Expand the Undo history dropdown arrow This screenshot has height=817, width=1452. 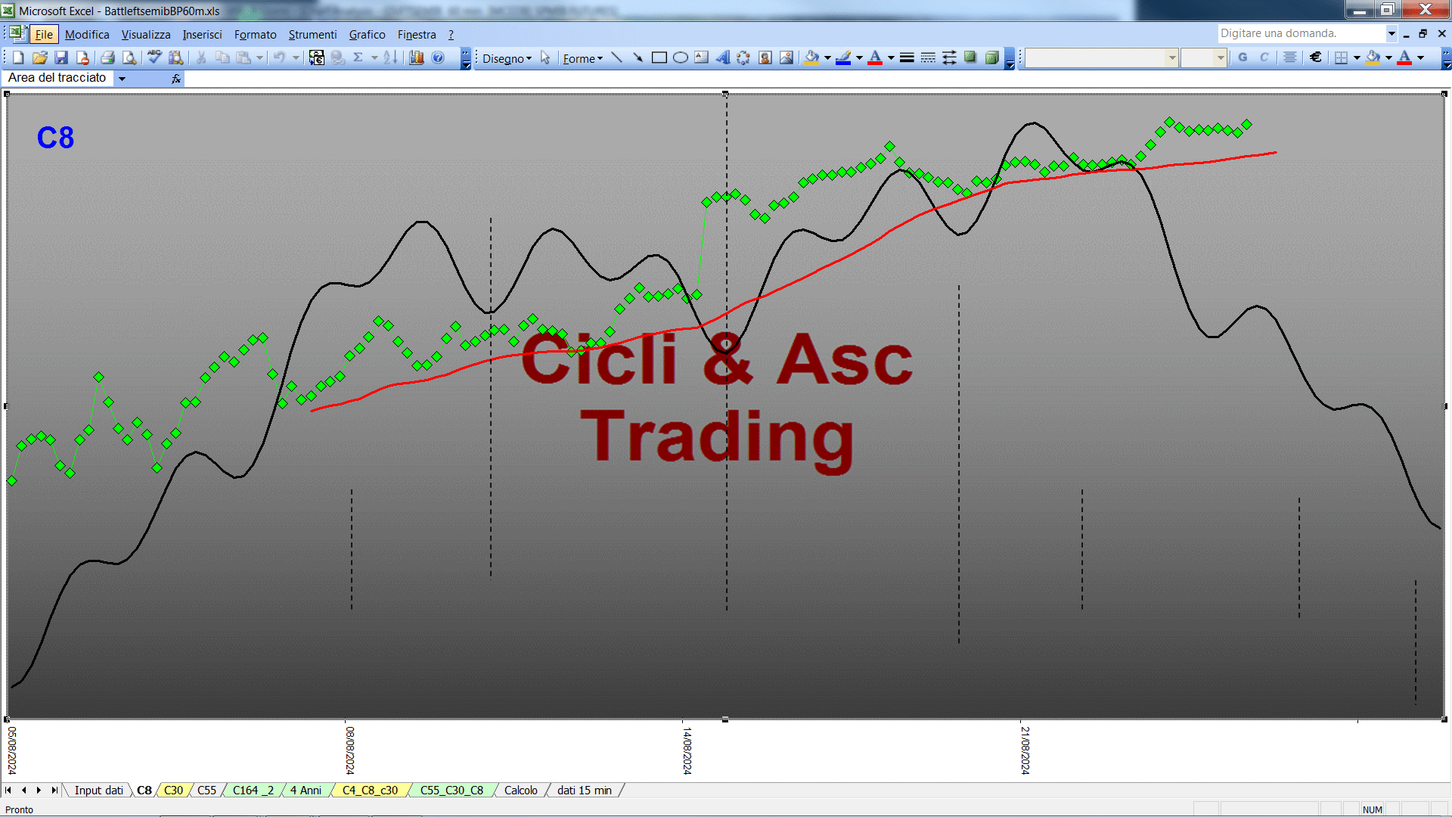pyautogui.click(x=296, y=57)
